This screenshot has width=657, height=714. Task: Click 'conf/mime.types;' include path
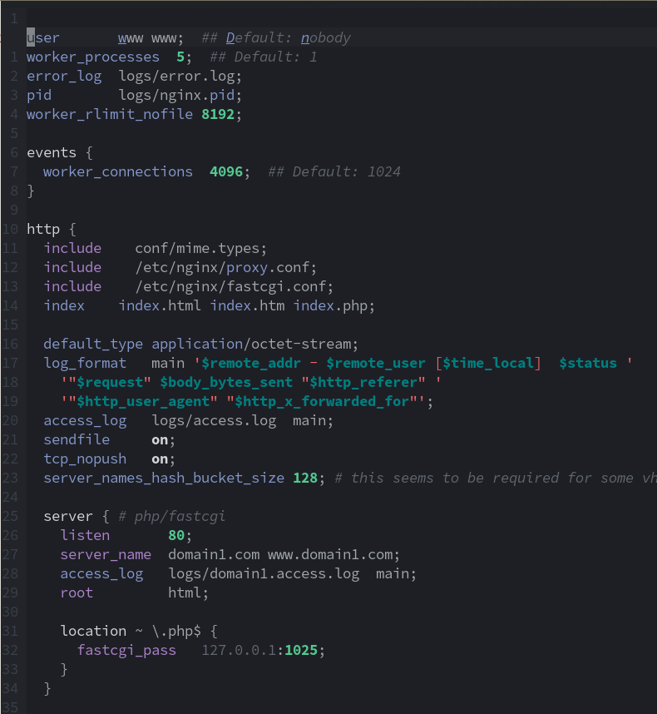201,248
